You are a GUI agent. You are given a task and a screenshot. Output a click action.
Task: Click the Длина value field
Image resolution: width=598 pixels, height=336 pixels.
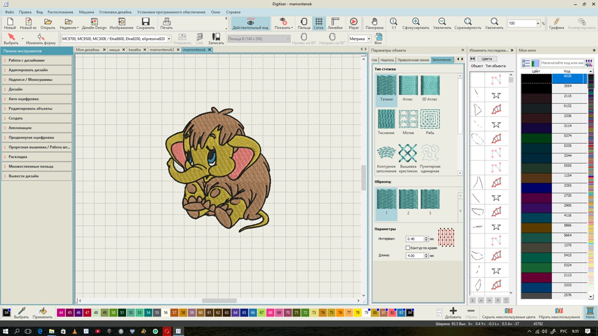[415, 256]
